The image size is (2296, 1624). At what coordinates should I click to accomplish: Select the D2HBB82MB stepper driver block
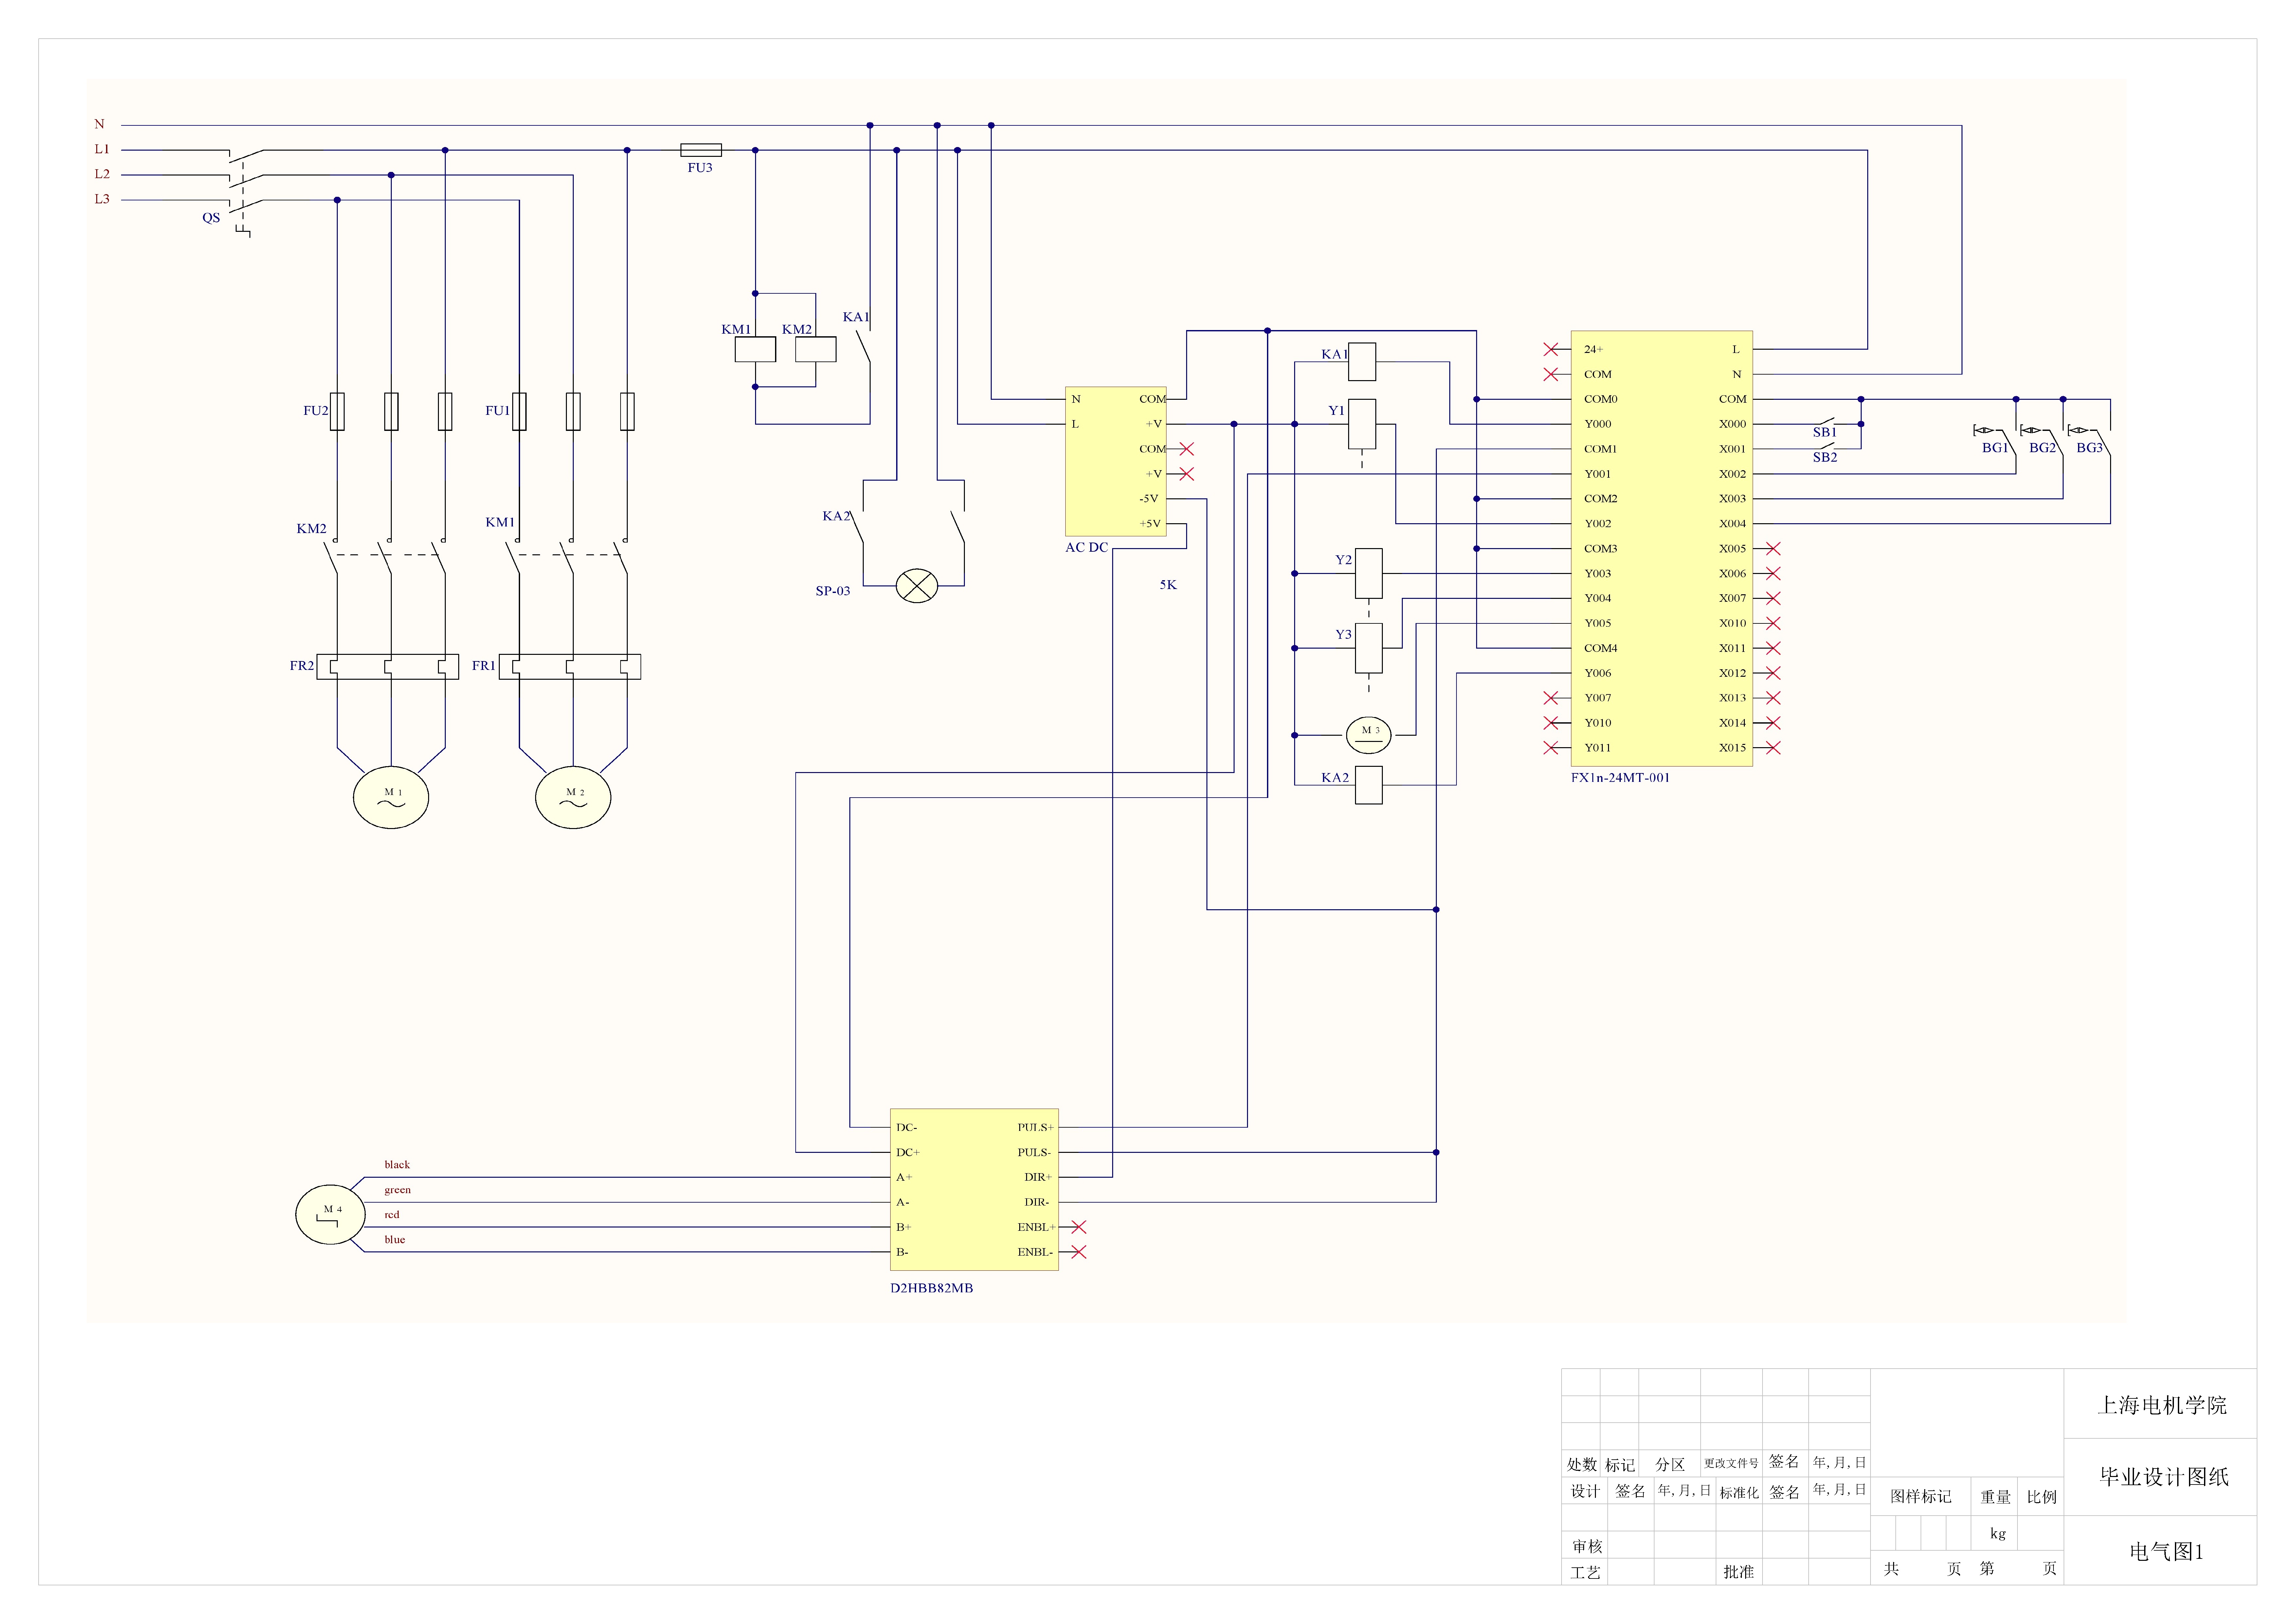tap(974, 1190)
